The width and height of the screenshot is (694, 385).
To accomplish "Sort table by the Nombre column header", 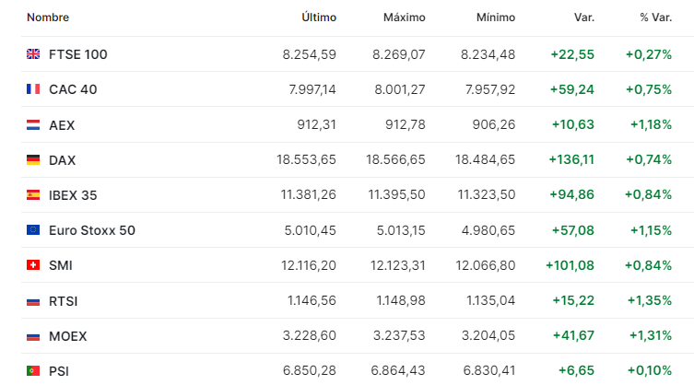I will coord(48,17).
